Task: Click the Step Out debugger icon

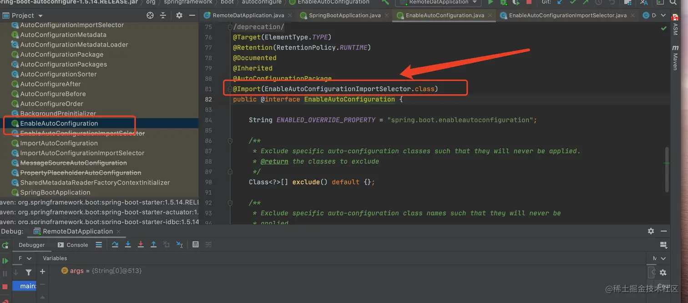Action: click(153, 244)
